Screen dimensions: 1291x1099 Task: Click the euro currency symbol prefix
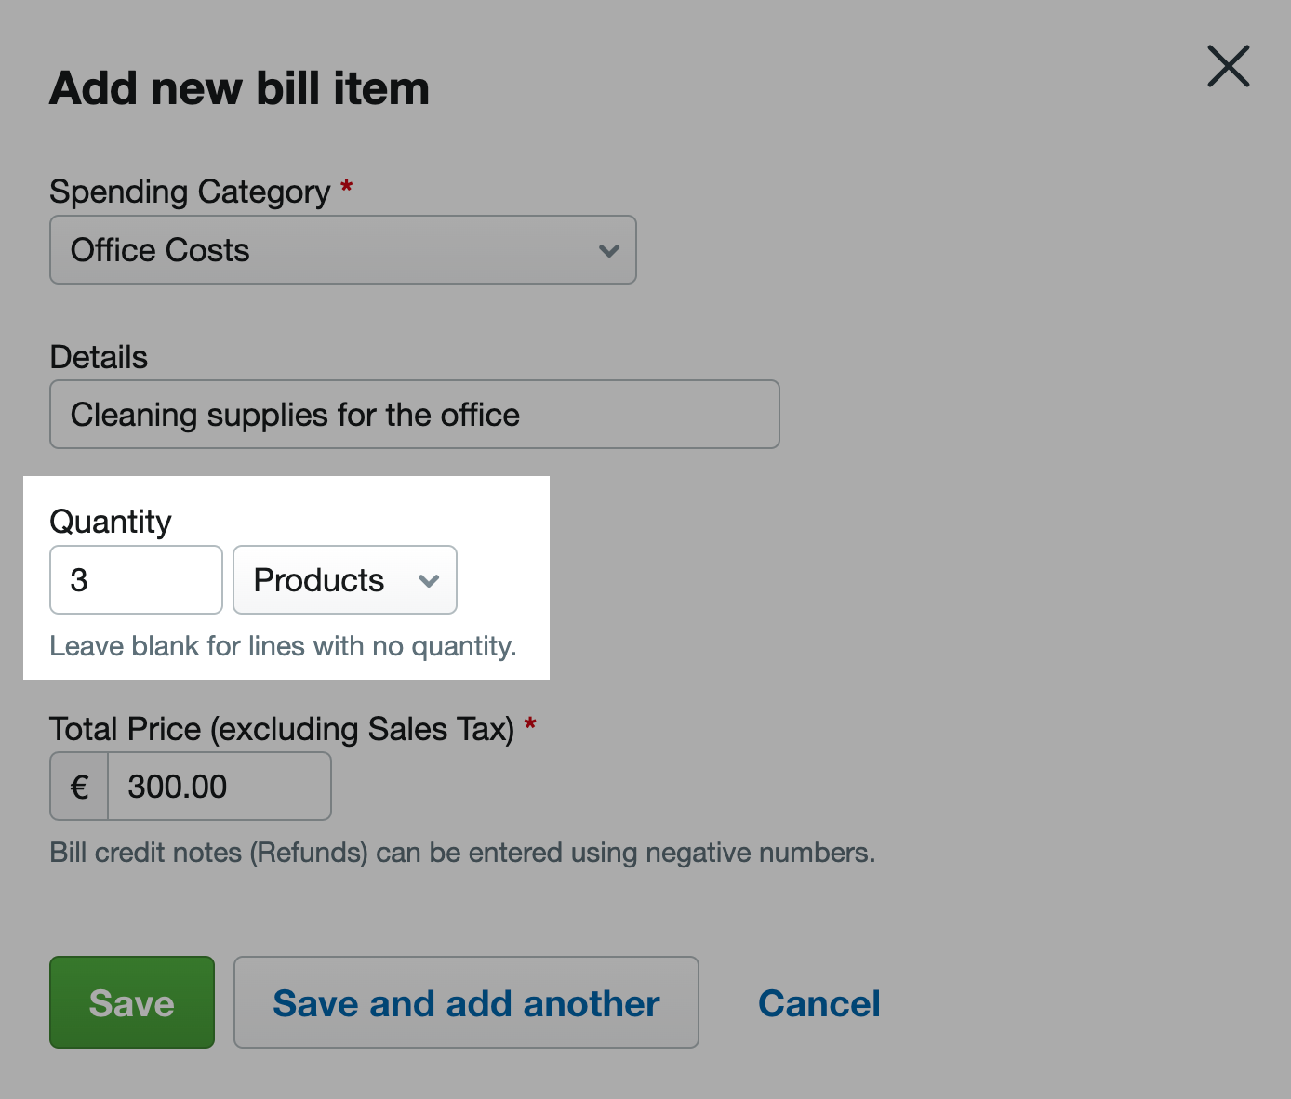pos(80,787)
